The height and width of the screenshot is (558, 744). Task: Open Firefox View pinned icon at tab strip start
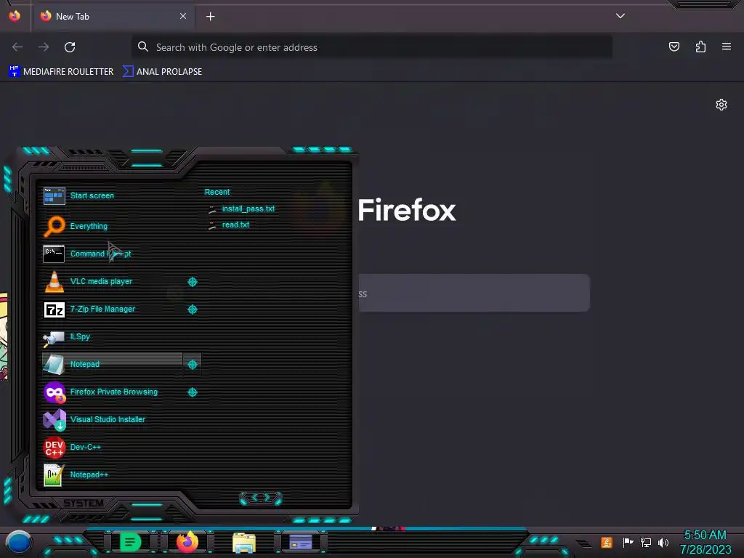click(x=15, y=16)
